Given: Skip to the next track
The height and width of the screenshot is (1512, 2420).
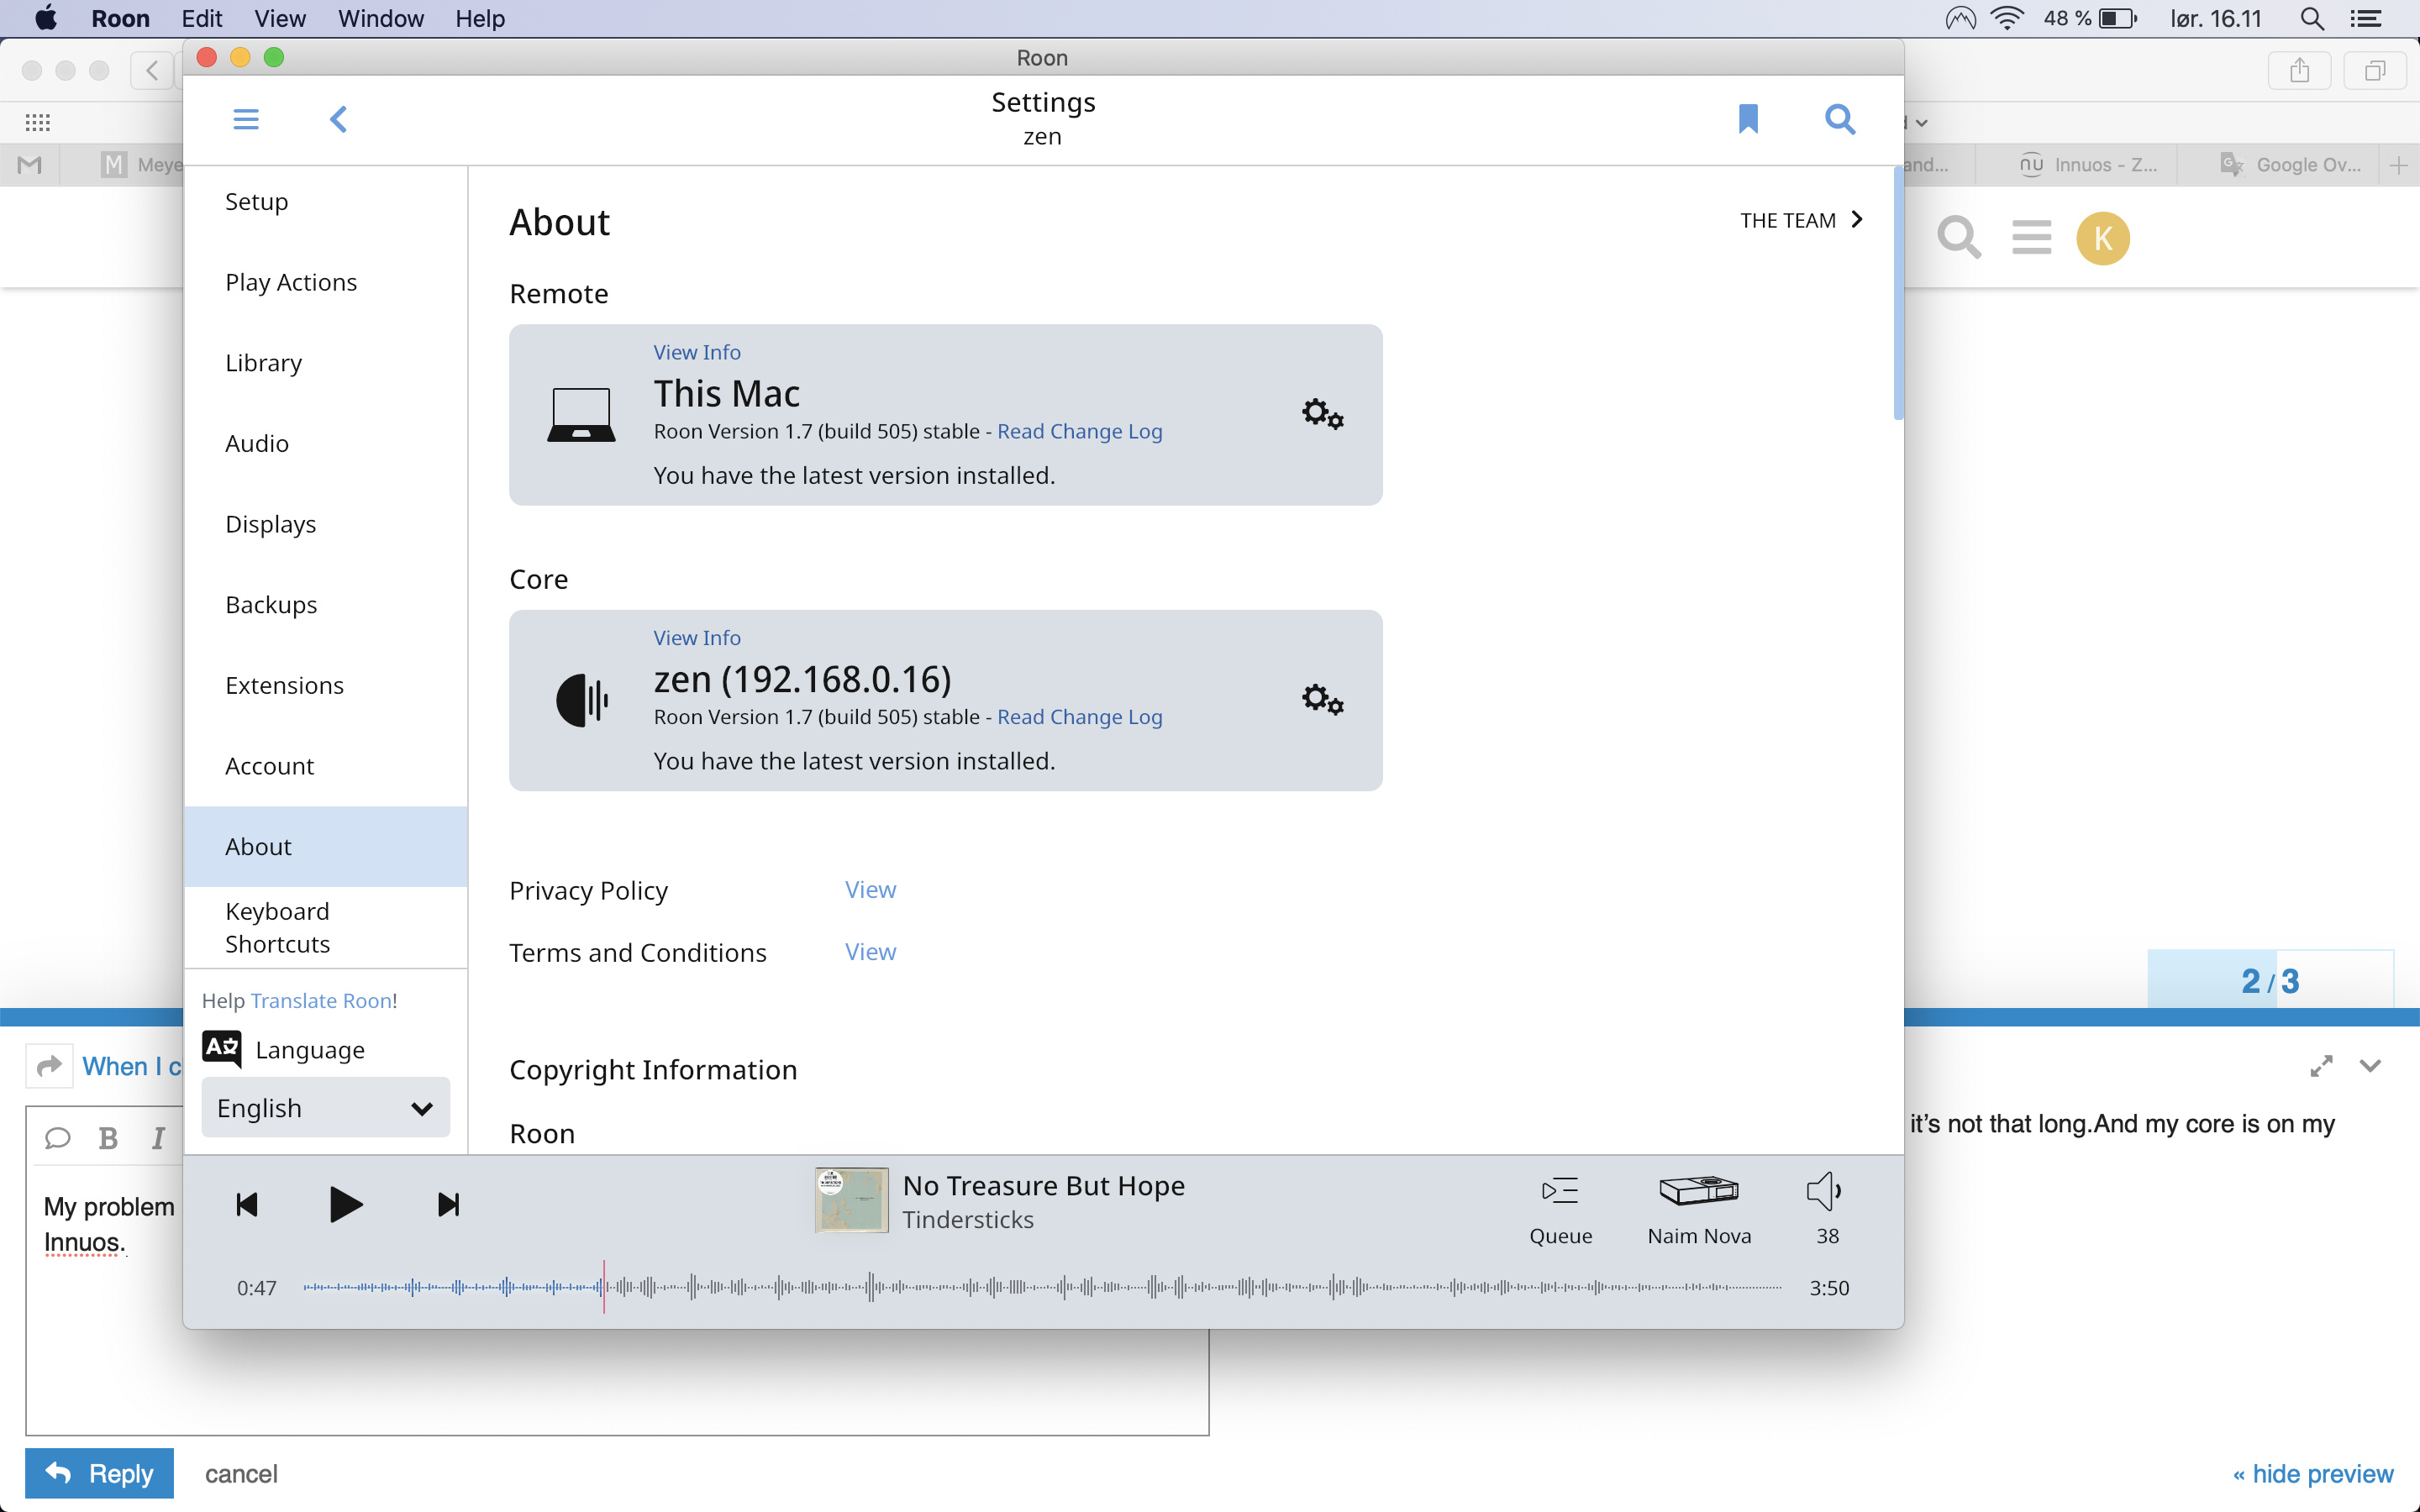Looking at the screenshot, I should [449, 1204].
